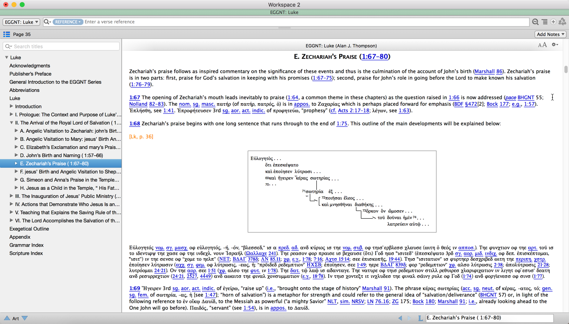The image size is (569, 324).
Task: Follow the Nolland 82-83 link
Action: (147, 104)
